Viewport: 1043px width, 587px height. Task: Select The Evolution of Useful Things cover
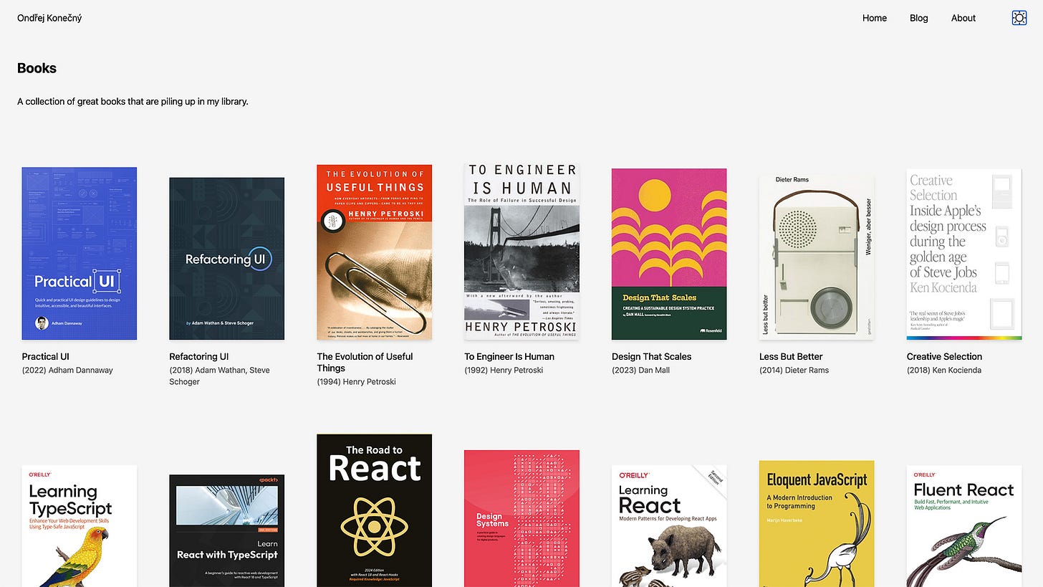[x=375, y=252]
